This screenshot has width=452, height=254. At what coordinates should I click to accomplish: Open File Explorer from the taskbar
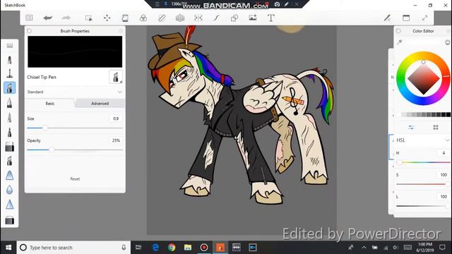[x=188, y=248]
